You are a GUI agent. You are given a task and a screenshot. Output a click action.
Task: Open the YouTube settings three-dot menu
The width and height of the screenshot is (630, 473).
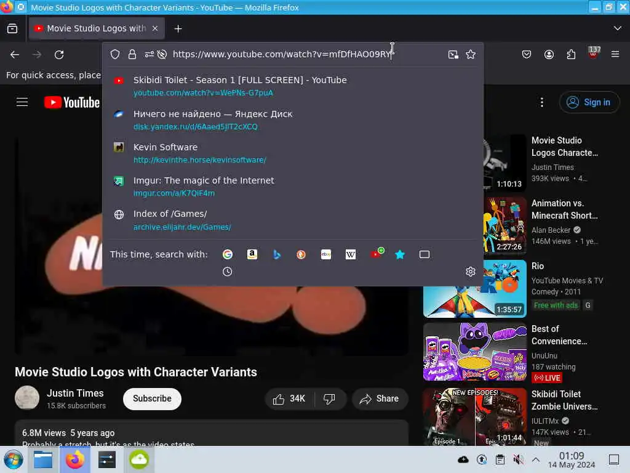pos(542,102)
